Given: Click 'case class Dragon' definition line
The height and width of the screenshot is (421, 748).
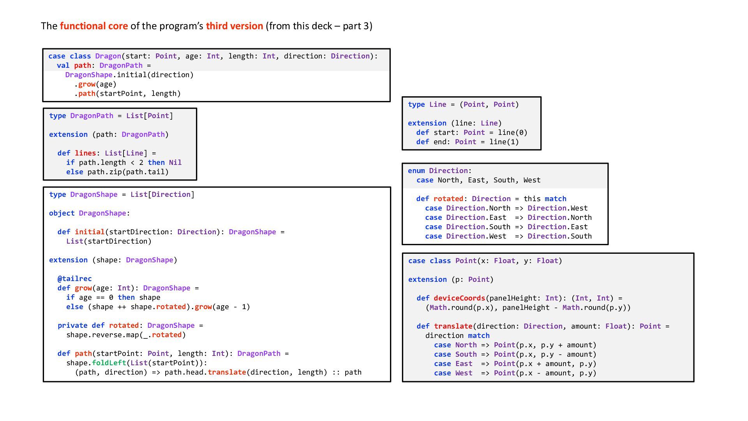Looking at the screenshot, I should 213,56.
